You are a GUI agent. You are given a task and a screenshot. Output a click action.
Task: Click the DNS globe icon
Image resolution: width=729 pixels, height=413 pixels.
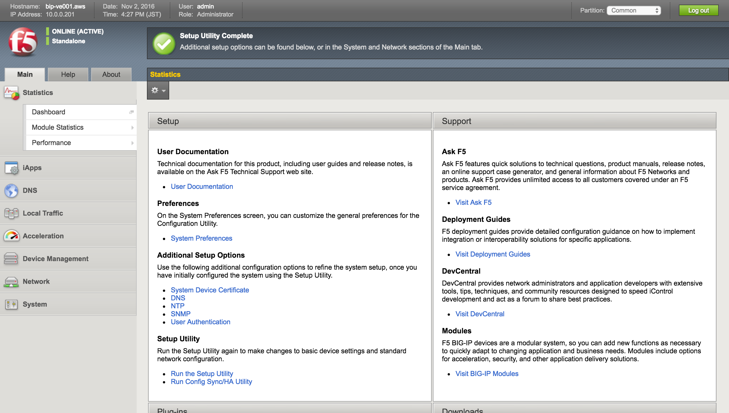(x=11, y=191)
